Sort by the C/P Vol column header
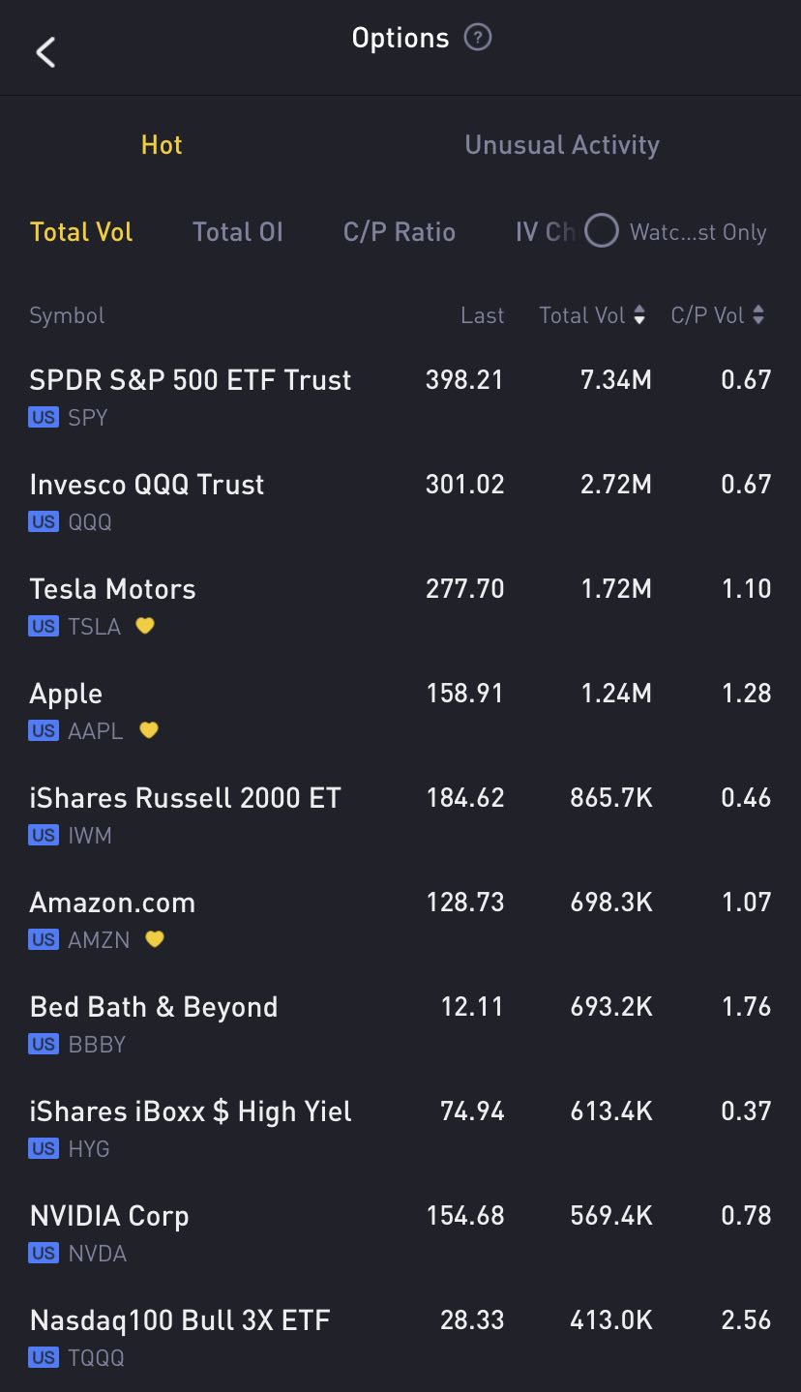 point(717,315)
